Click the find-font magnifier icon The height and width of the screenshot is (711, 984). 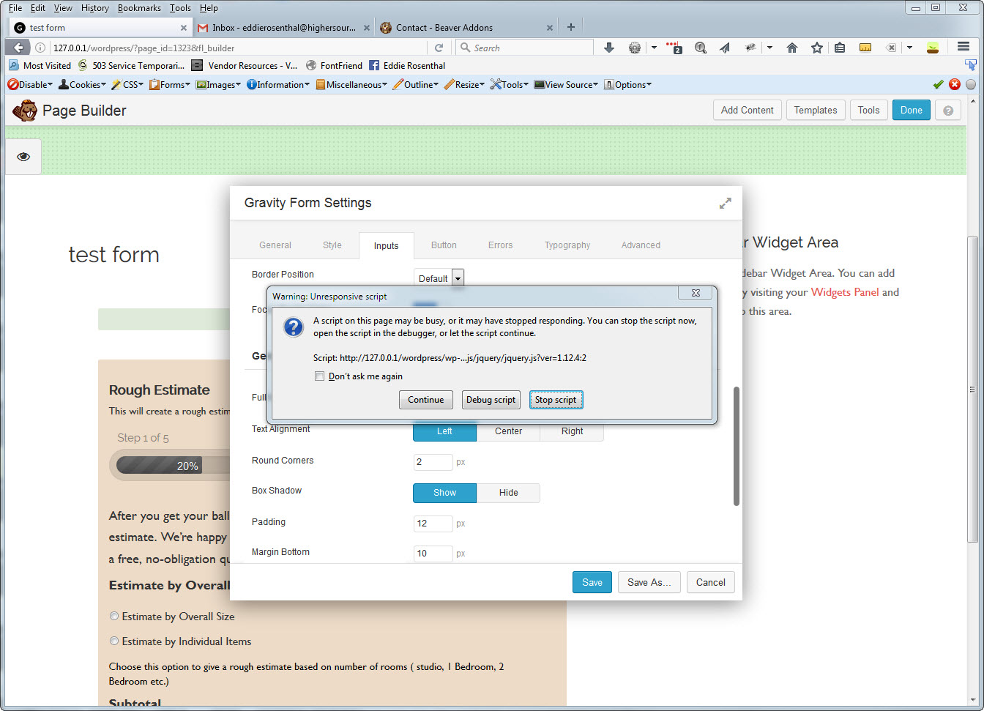[x=701, y=48]
